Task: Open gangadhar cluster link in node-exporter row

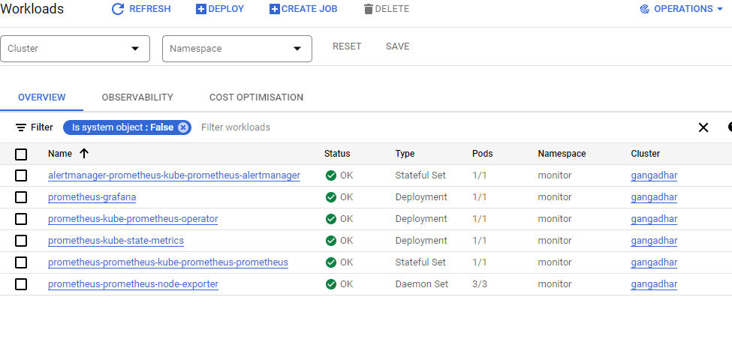Action: click(654, 284)
